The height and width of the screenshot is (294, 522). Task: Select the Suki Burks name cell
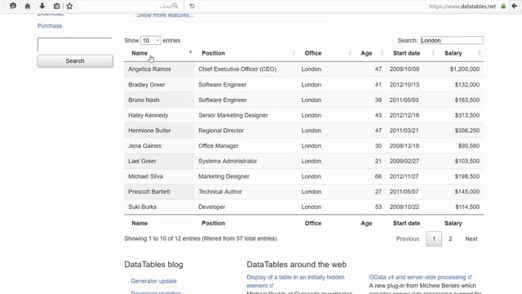click(159, 207)
